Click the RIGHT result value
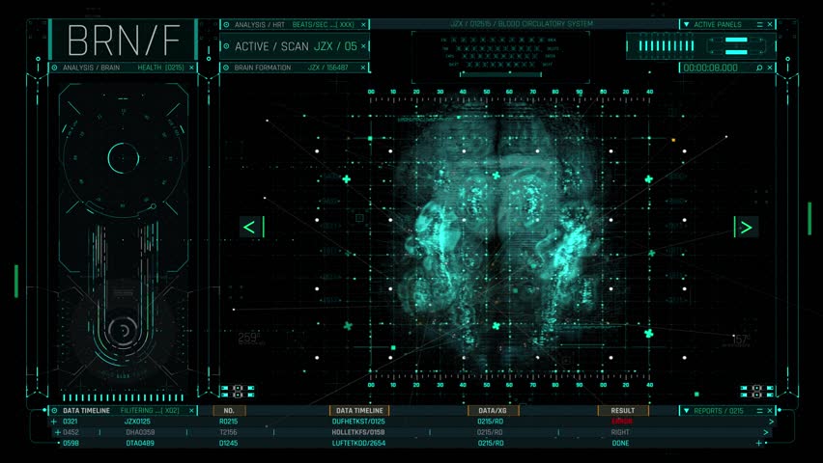Screen dimensions: 823x463 pyautogui.click(x=620, y=432)
